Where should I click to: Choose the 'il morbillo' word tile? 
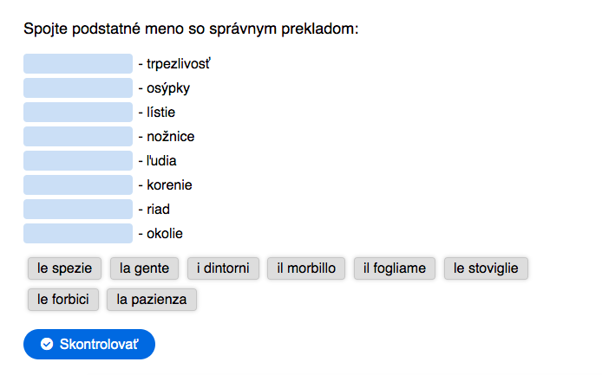tap(306, 268)
